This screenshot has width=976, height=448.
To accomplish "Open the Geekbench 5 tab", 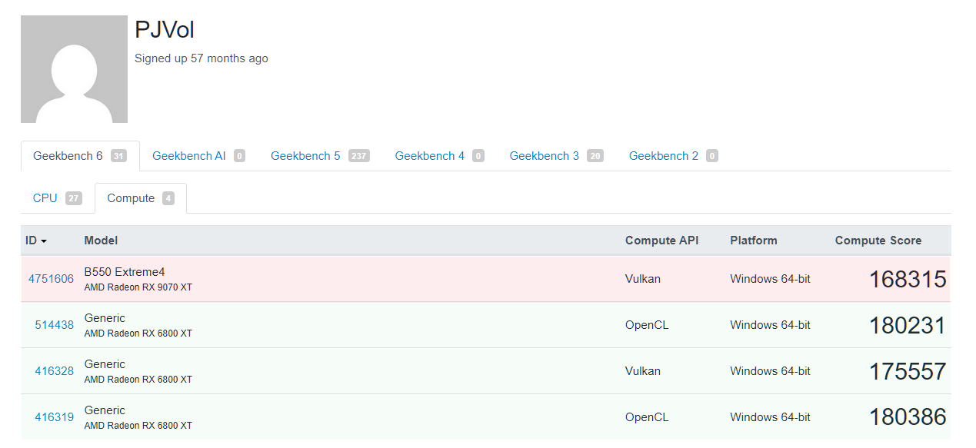I will pos(305,156).
